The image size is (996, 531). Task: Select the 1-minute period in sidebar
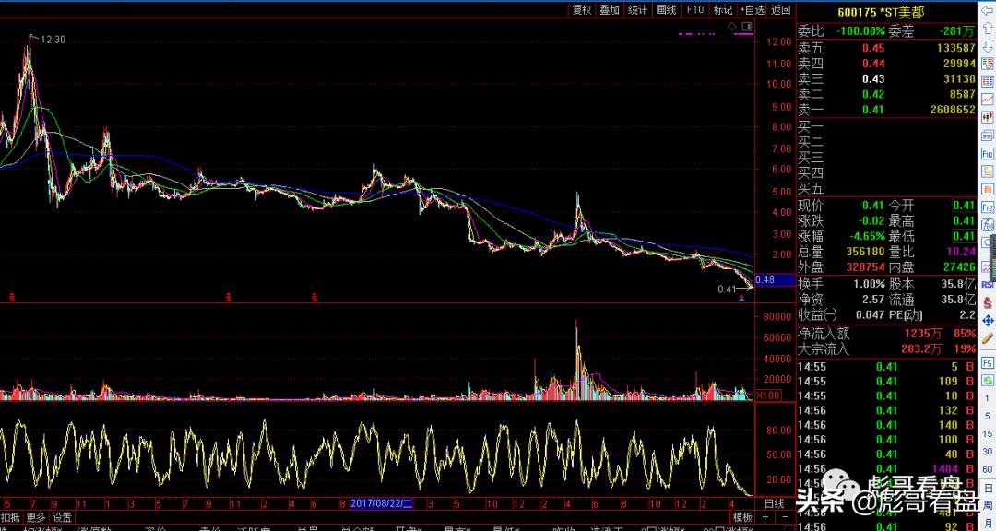tap(987, 398)
